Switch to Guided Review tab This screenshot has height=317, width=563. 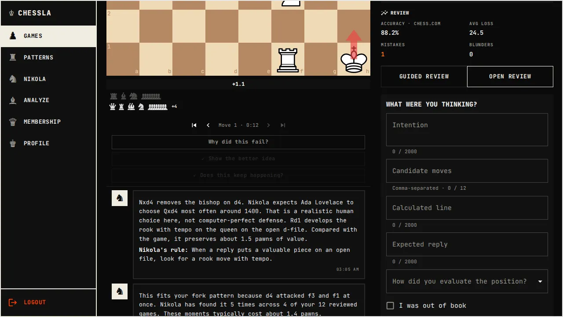pos(424,77)
